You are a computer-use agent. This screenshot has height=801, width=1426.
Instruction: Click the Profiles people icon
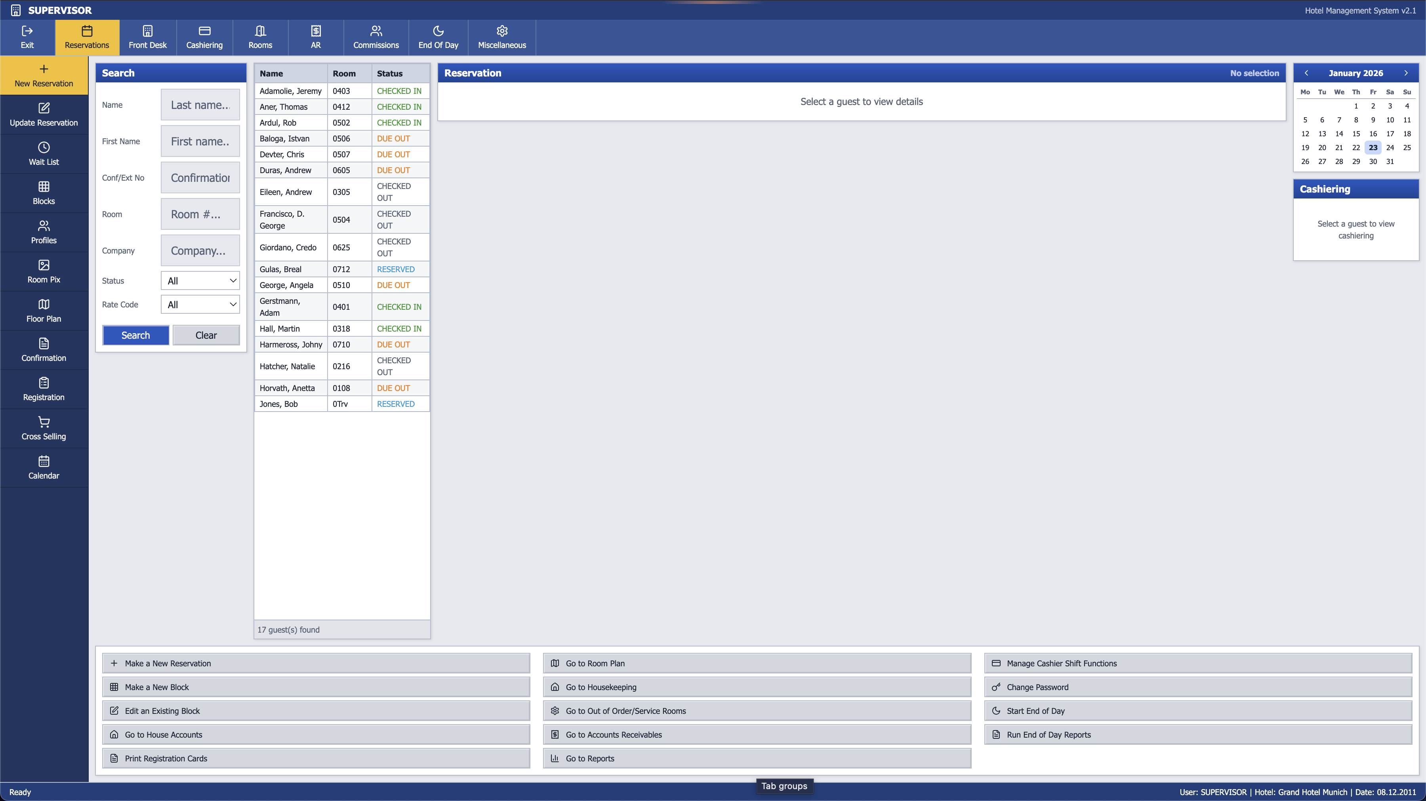click(44, 226)
